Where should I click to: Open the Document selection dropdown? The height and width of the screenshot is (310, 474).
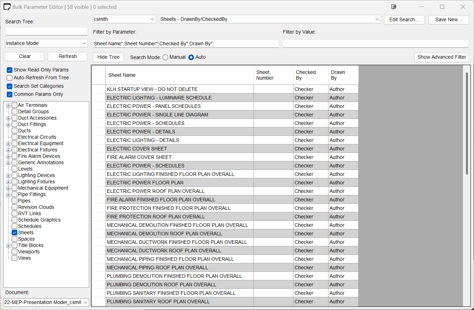tap(46, 302)
